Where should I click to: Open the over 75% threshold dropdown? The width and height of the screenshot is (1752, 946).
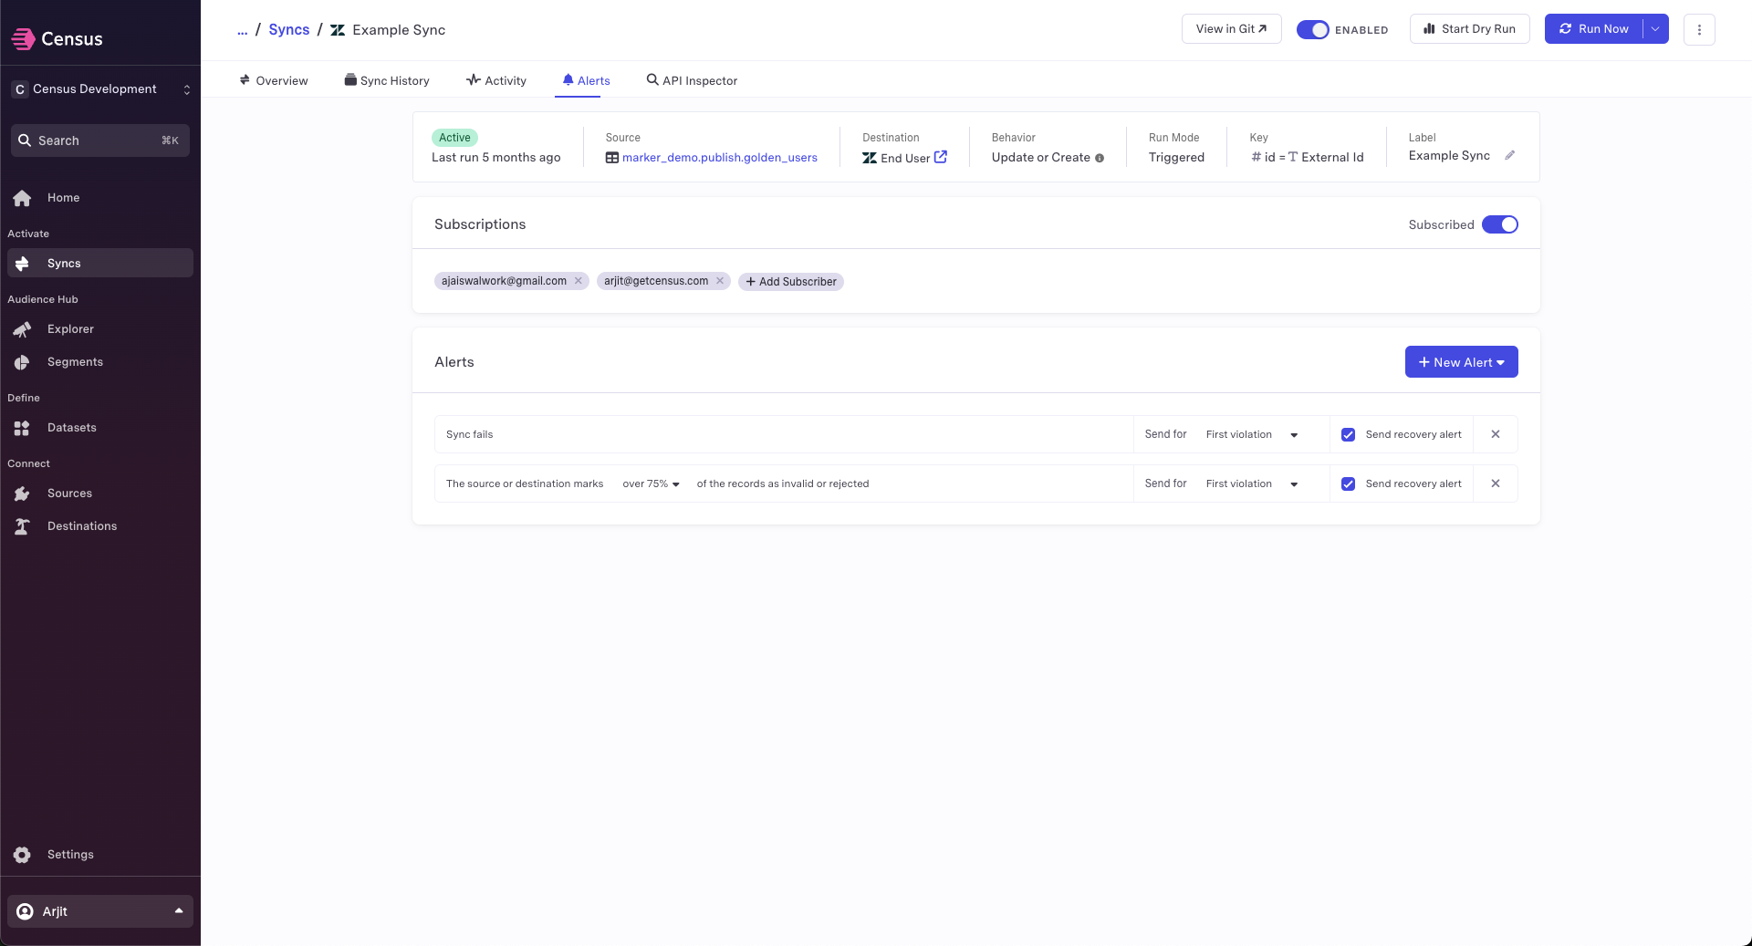[651, 484]
